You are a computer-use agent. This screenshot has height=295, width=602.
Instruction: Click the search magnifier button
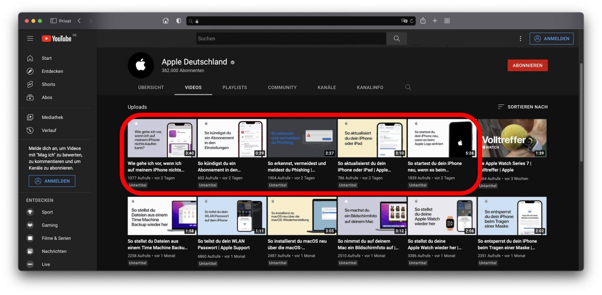pos(397,38)
